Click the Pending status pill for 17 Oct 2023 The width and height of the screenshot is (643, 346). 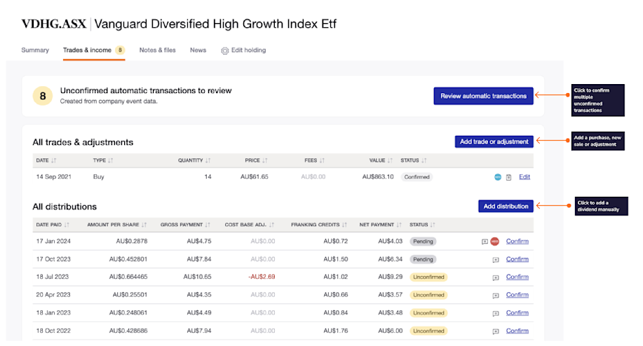(423, 260)
